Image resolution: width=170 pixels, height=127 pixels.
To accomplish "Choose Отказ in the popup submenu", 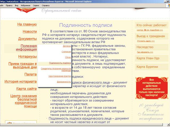I will point(68,57).
